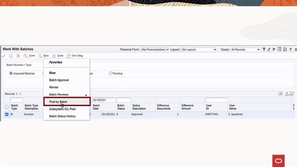Open the One View label
The height and width of the screenshot is (167, 297).
[x=77, y=56]
